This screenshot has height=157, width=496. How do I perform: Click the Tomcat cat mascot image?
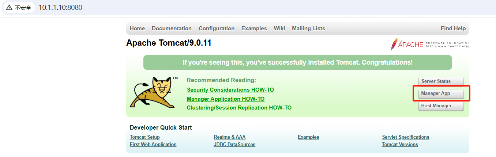154,92
